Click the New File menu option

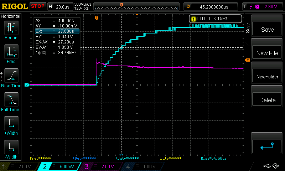coord(267,53)
